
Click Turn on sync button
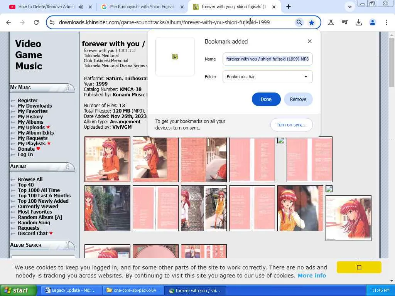click(292, 124)
